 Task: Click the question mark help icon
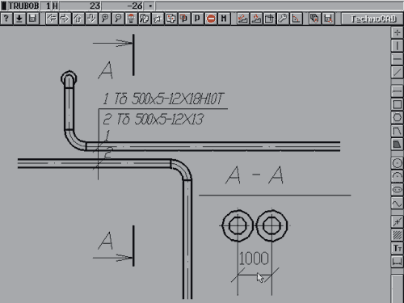pos(6,19)
